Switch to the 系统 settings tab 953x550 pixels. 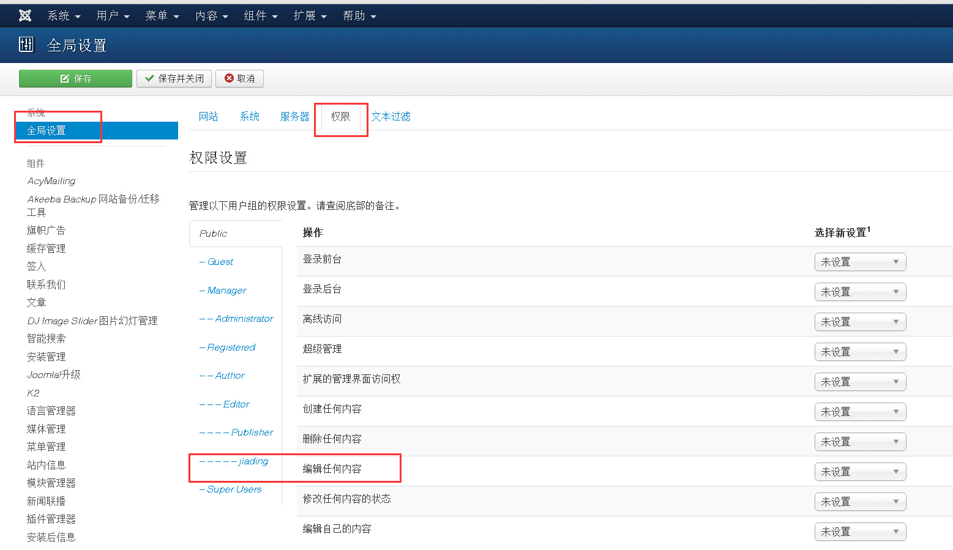click(x=250, y=116)
